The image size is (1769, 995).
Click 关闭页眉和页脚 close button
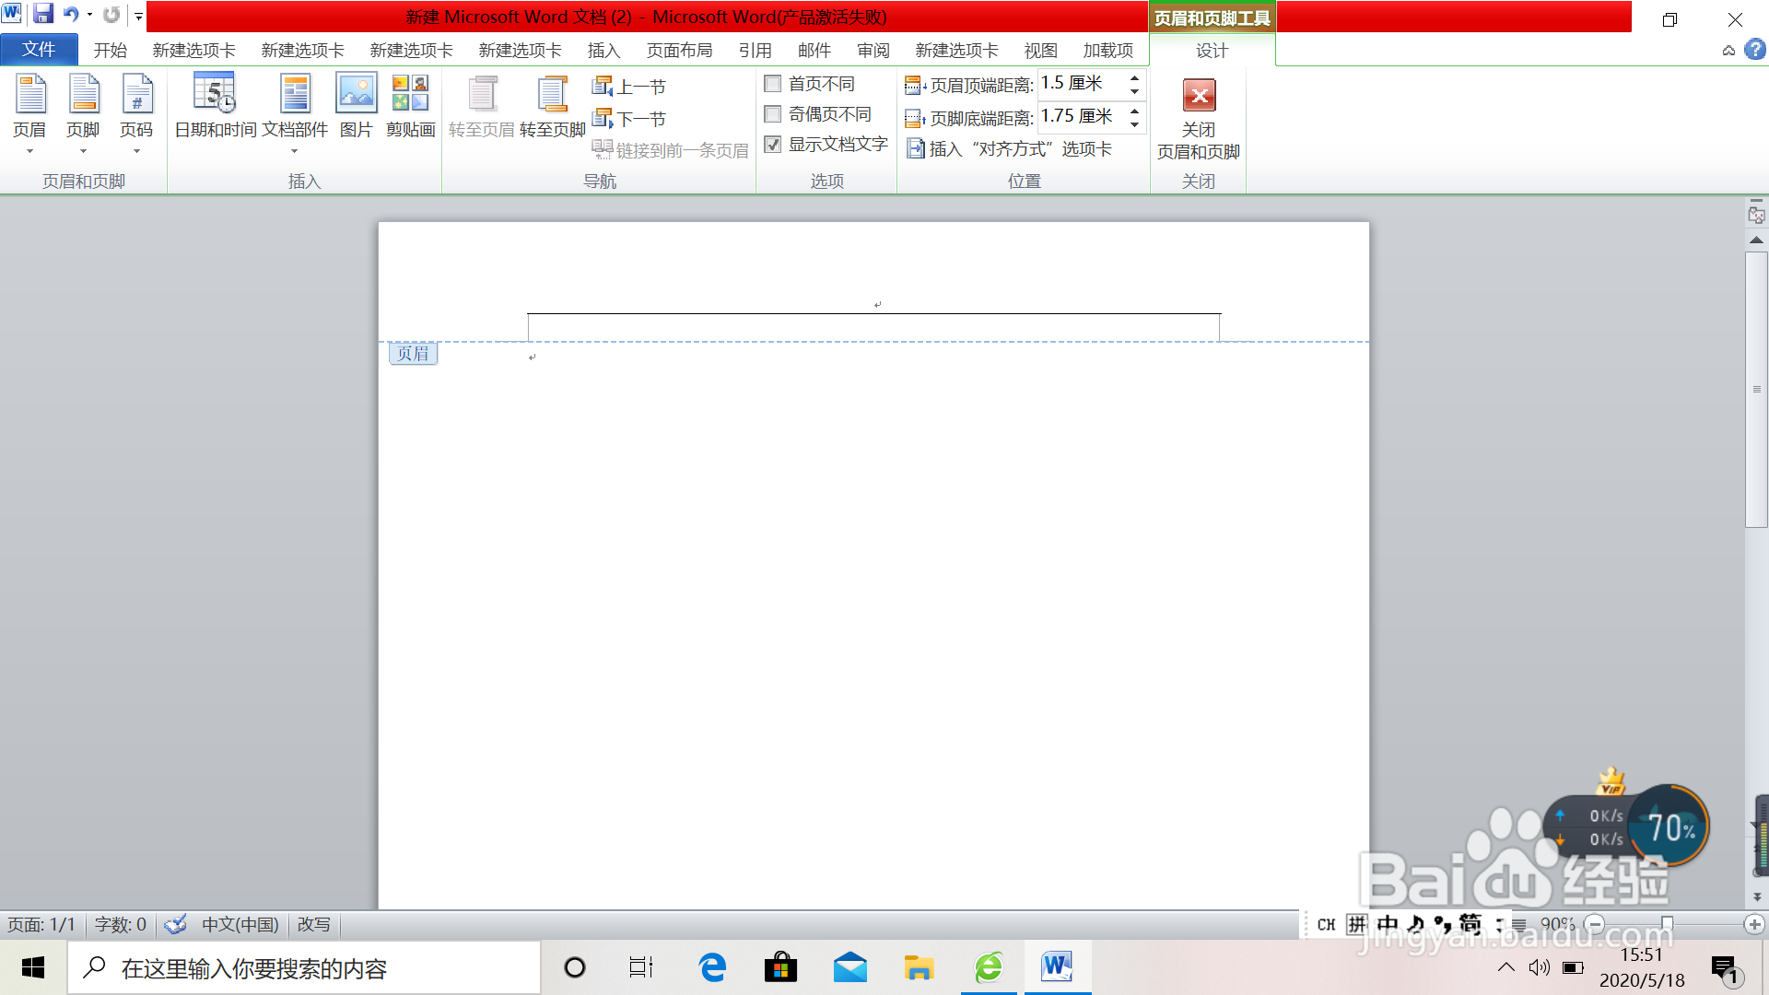pos(1199,118)
